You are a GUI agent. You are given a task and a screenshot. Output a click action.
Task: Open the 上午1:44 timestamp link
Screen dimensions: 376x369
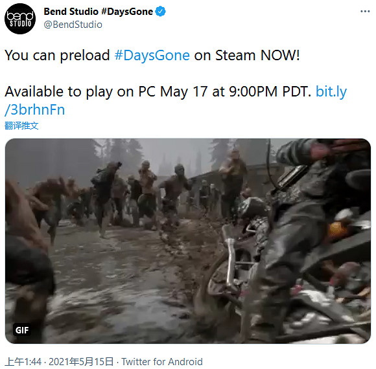[x=23, y=362]
